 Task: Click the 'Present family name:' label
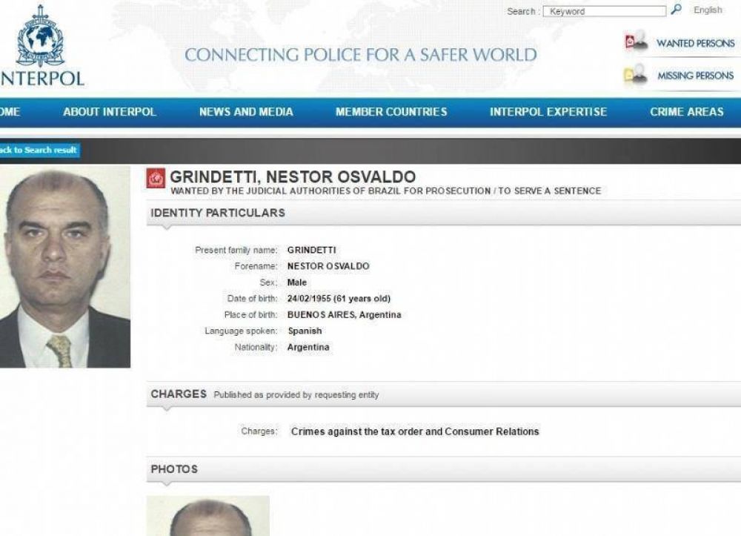pyautogui.click(x=236, y=250)
